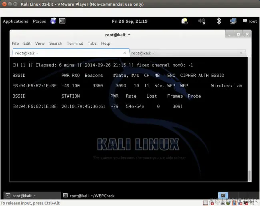
Task: Select the first root@kali terminal tab
Action: (x=71, y=53)
